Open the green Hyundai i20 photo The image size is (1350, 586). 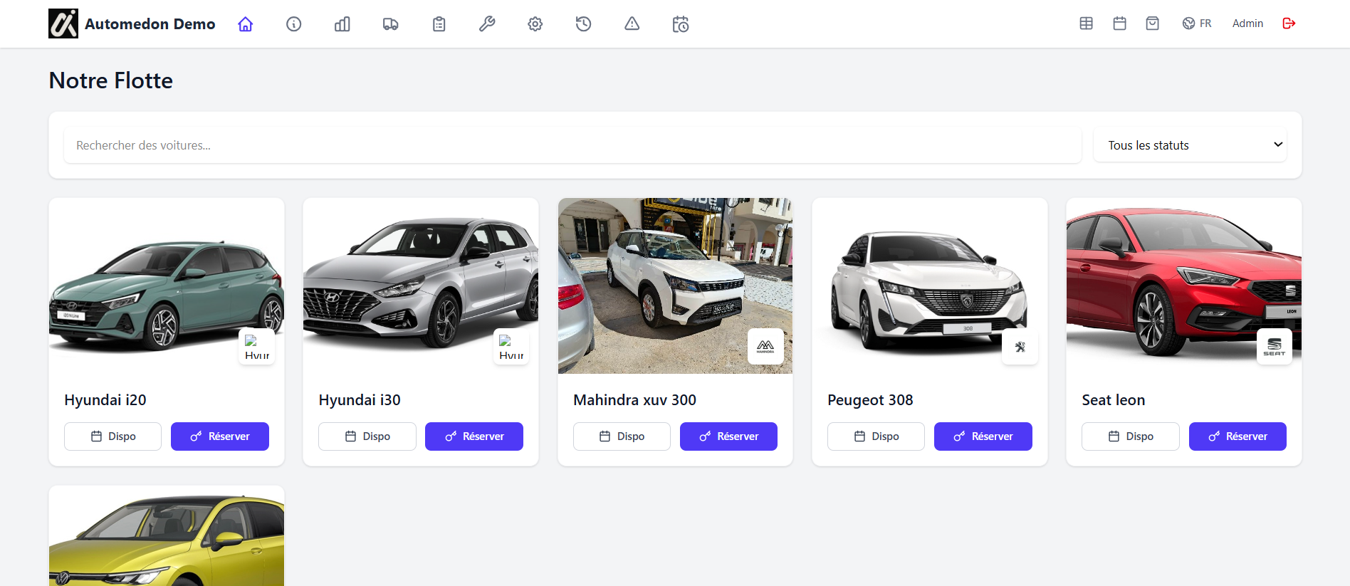click(x=167, y=286)
